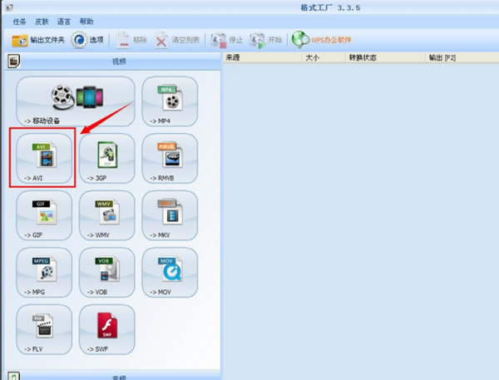Choose the MOV conversion icon
The width and height of the screenshot is (499, 380).
click(170, 272)
